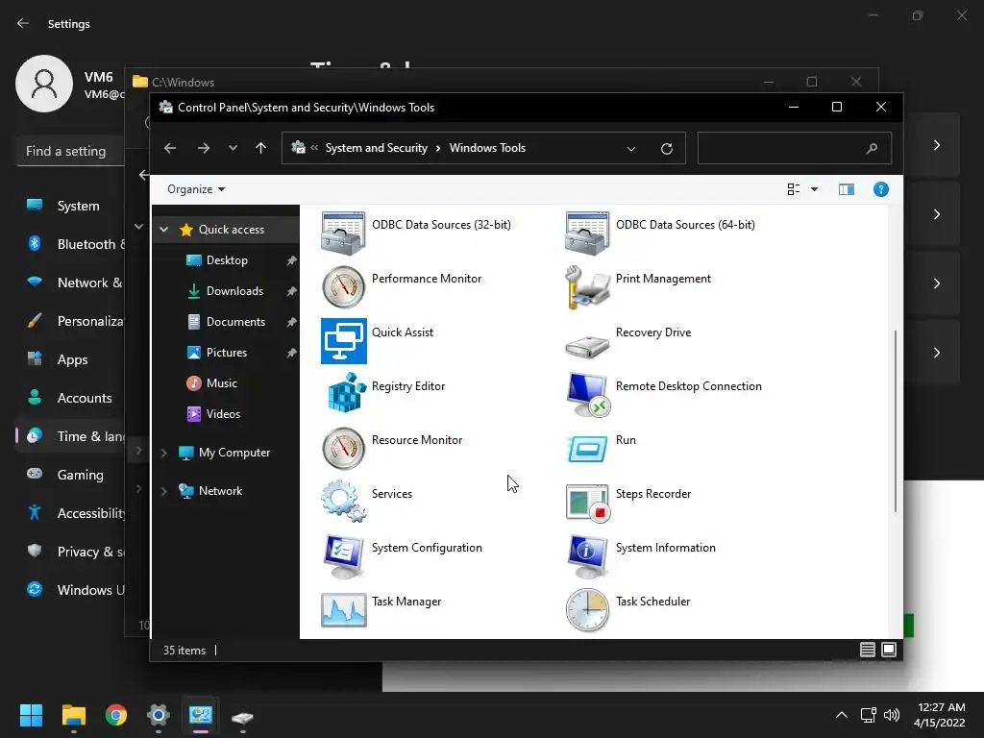Click the file list vertical scrollbar
The image size is (984, 738).
coord(896,421)
